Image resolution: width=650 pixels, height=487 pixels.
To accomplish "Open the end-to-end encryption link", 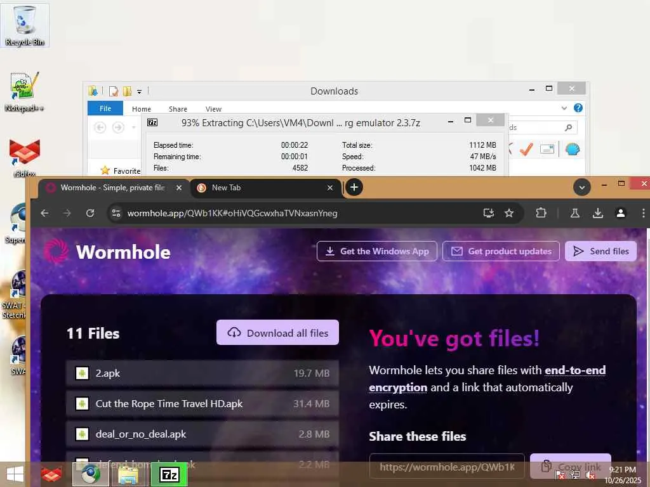I will click(x=487, y=379).
